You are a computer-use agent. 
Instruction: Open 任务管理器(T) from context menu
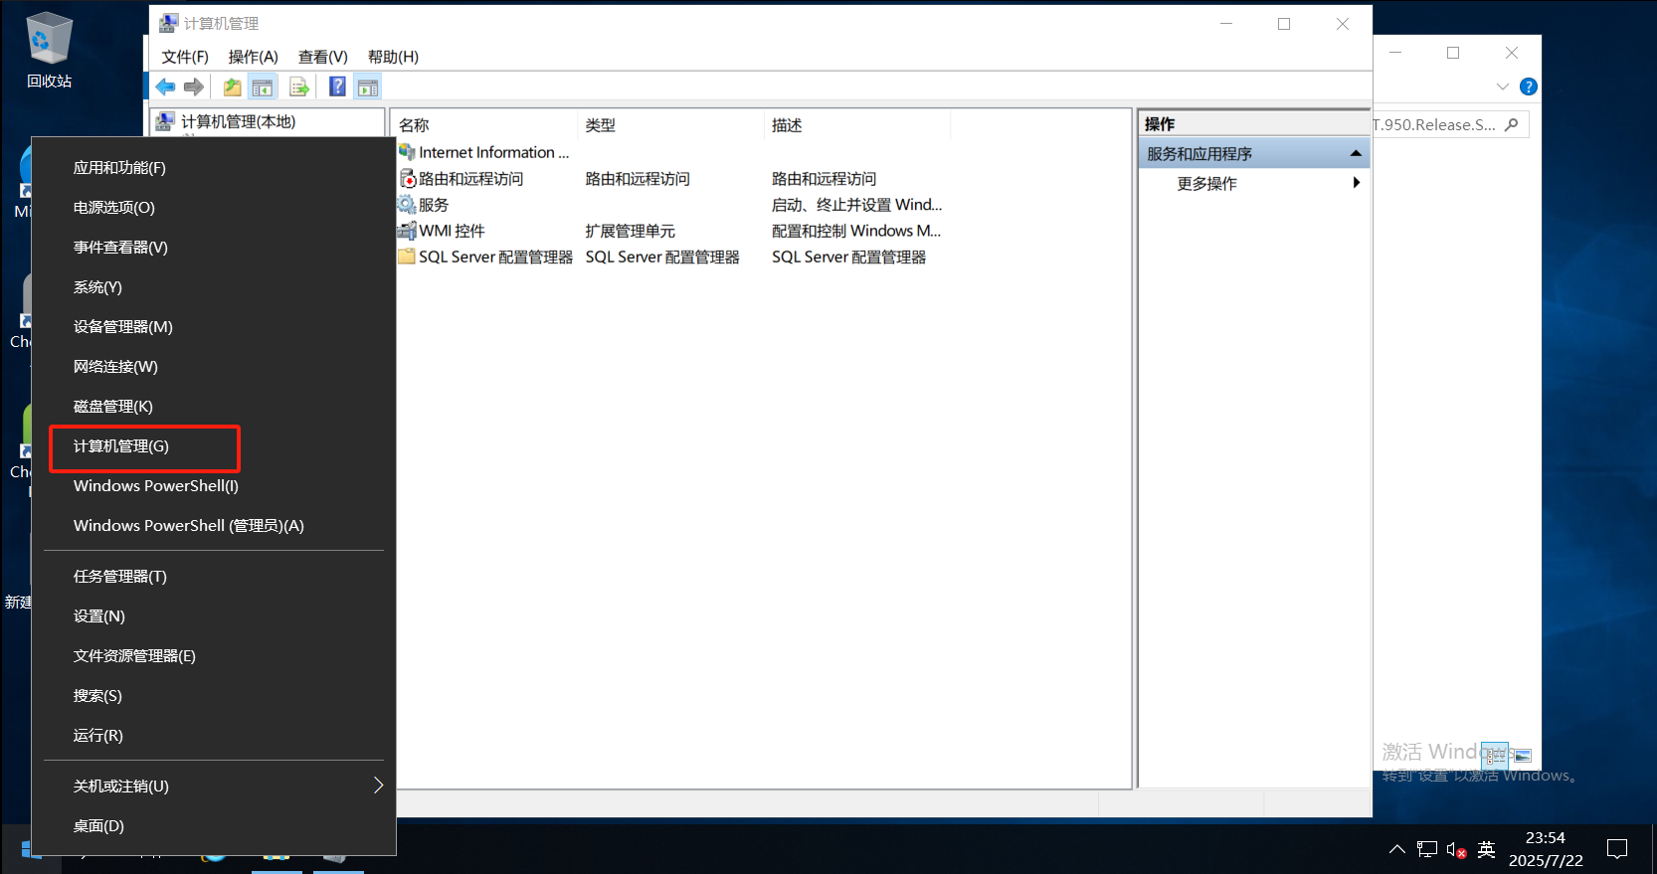point(214,576)
